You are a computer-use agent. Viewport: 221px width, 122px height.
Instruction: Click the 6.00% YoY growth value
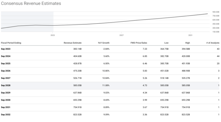(x=107, y=64)
